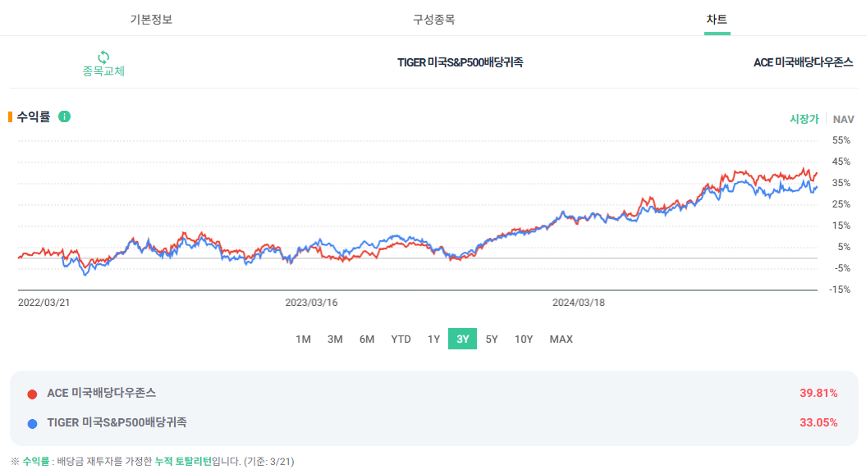This screenshot has width=866, height=474.
Task: Click the 누적 토탈리턴 footnote link
Action: (x=183, y=462)
